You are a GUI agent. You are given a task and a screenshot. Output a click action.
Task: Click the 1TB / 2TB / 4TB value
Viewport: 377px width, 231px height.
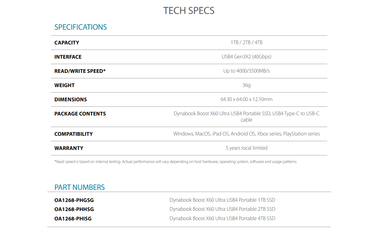click(246, 43)
